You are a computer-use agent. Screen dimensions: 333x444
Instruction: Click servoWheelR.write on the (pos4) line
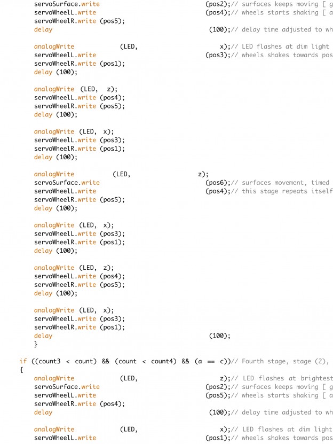coord(65,404)
